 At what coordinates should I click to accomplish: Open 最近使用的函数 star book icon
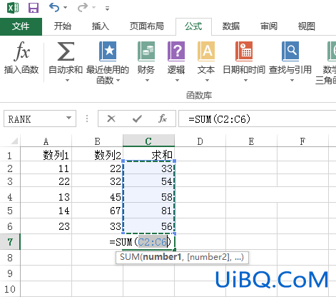(108, 51)
